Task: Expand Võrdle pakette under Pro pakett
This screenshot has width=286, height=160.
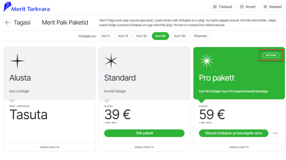Action: (x=239, y=147)
